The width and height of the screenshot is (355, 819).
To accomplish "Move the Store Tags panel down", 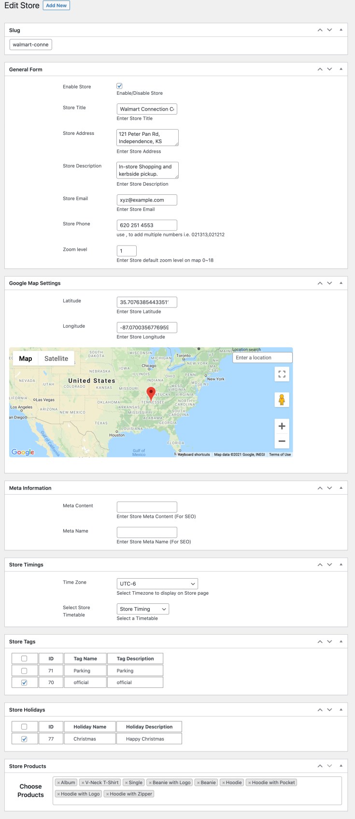I will (x=329, y=641).
